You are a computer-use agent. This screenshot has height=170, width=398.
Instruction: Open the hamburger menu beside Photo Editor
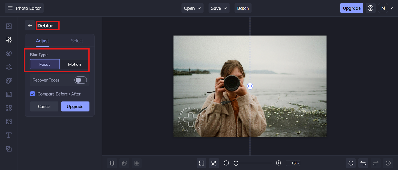10,8
